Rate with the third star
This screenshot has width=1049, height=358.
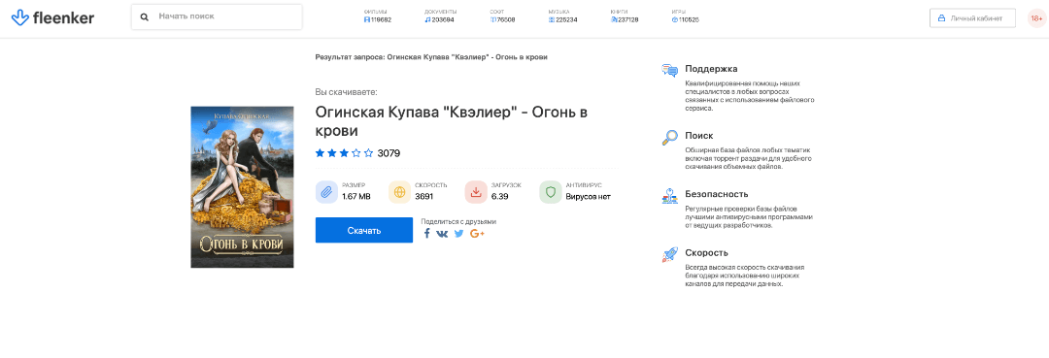coord(345,153)
